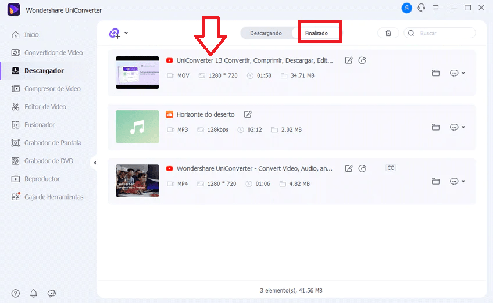The height and width of the screenshot is (303, 493).
Task: Focus the Buscar search field
Action: [440, 33]
